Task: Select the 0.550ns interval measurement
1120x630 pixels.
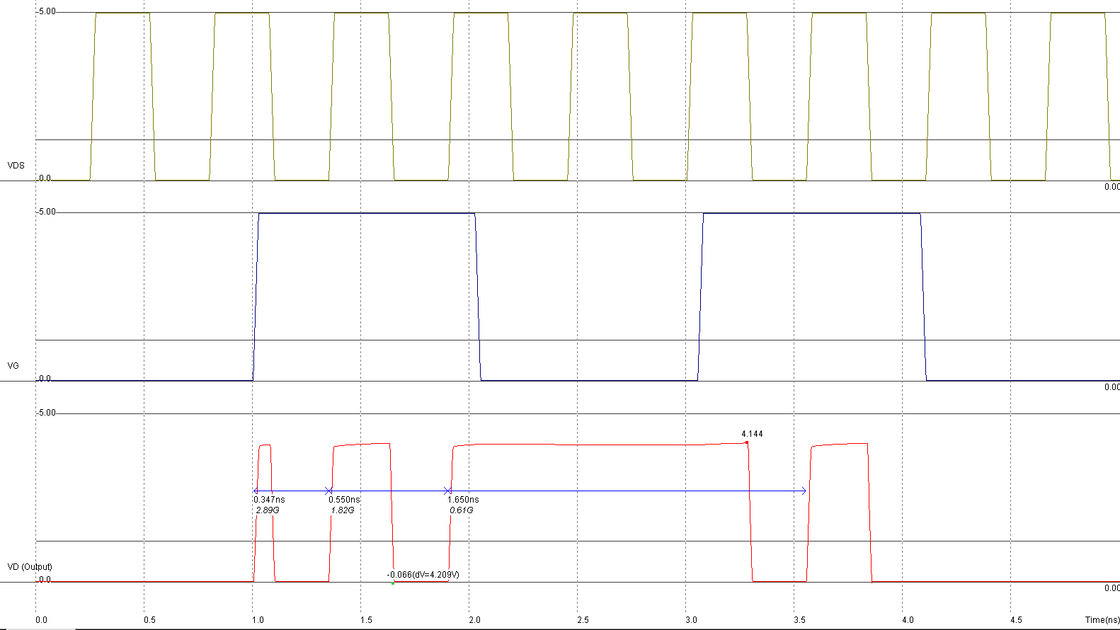Action: click(x=344, y=500)
